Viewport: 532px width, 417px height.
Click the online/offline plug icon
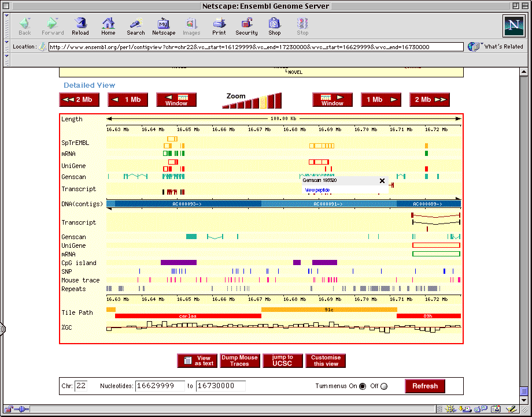point(23,409)
